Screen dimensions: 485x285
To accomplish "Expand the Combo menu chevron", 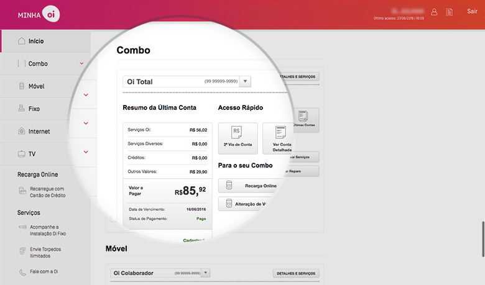I will tap(82, 63).
